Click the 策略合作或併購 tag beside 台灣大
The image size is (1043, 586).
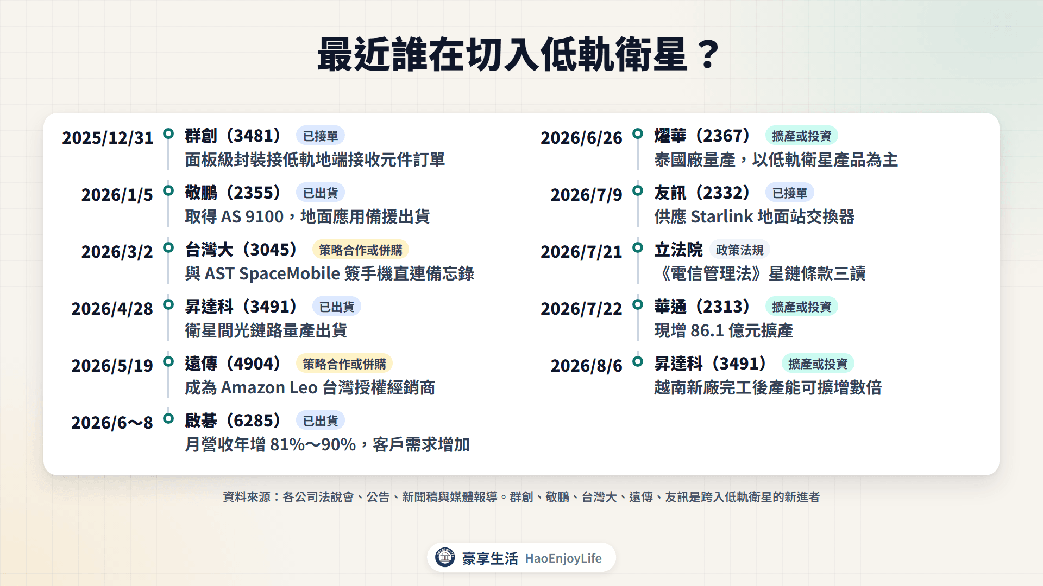click(x=361, y=250)
